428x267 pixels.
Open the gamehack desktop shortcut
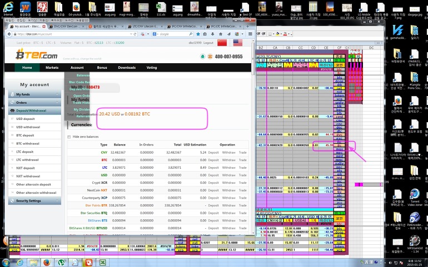pyautogui.click(x=397, y=32)
